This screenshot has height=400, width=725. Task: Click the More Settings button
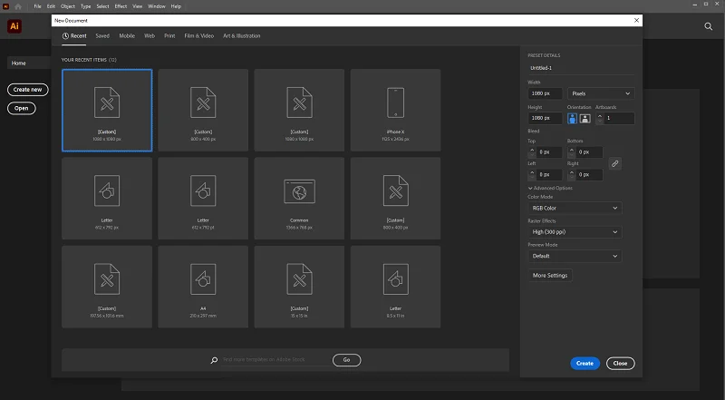coord(550,276)
